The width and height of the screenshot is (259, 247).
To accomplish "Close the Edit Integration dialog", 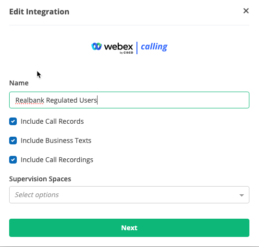I will pos(246,11).
